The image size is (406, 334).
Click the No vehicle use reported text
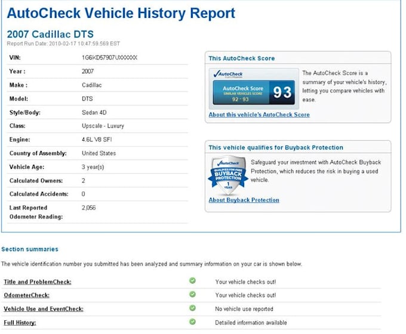tap(244, 309)
